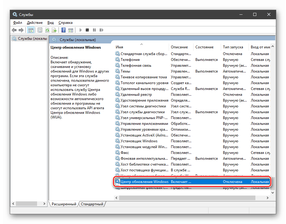Viewport: 286px width, 224px height.
Task: Click the Службы window title gear icon
Action: [x=15, y=14]
